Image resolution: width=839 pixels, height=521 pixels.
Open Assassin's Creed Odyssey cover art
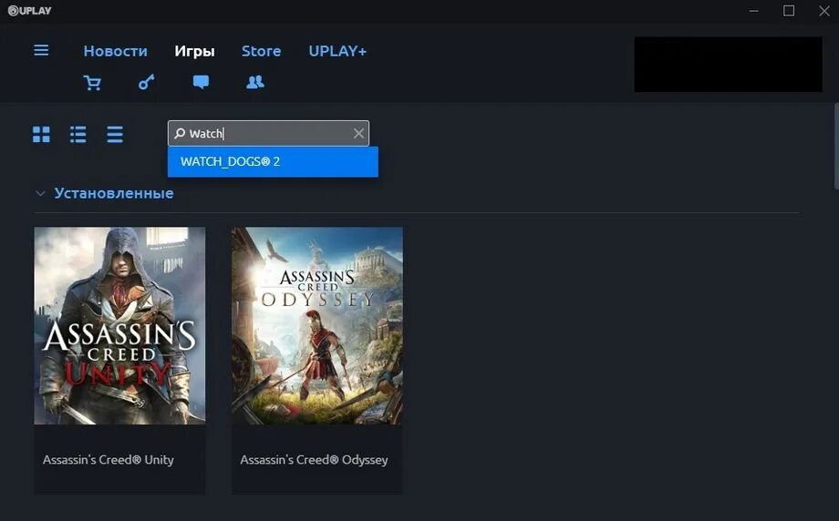(317, 326)
